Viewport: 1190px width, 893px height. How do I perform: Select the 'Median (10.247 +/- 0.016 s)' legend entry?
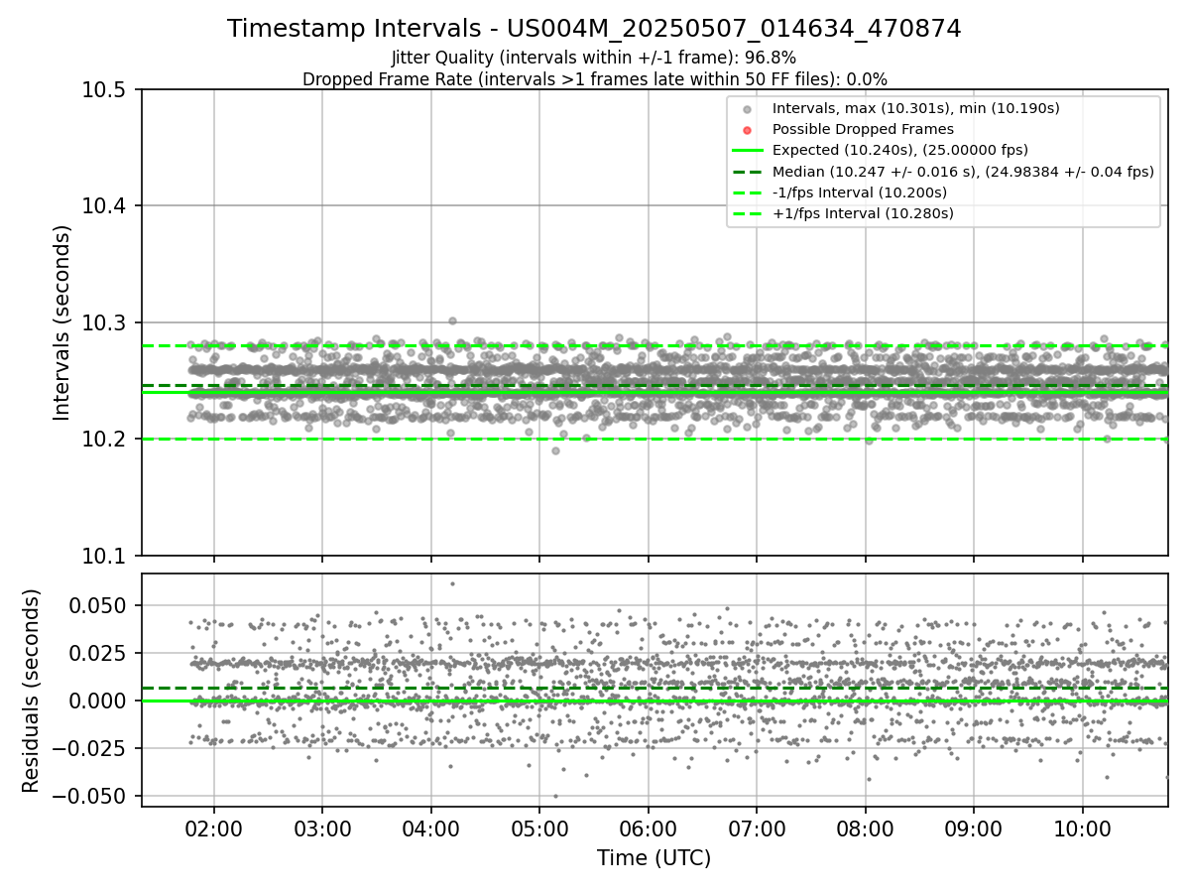pyautogui.click(x=963, y=171)
